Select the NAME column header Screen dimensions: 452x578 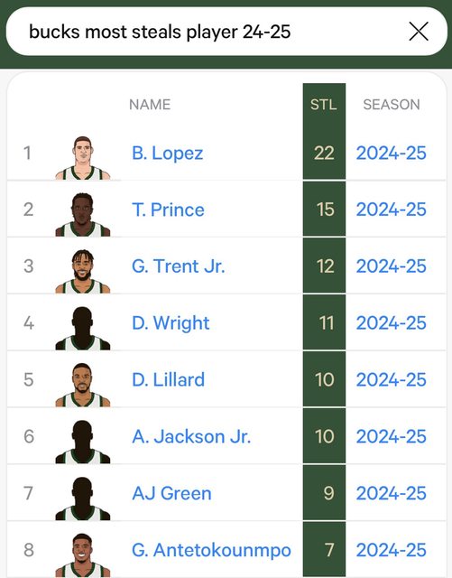click(150, 105)
